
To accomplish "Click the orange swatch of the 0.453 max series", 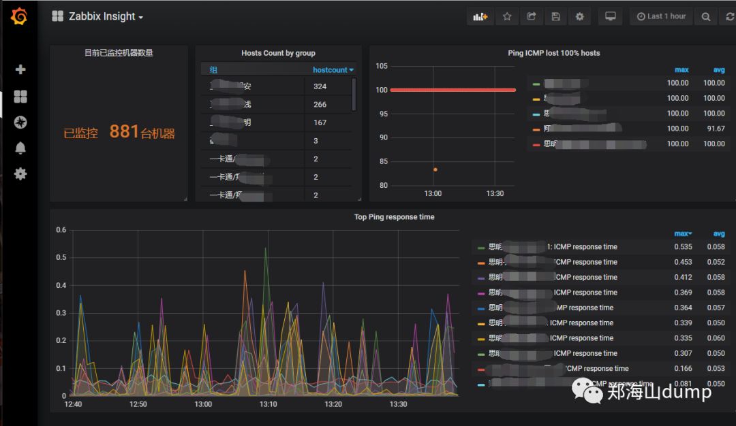I will tap(480, 263).
